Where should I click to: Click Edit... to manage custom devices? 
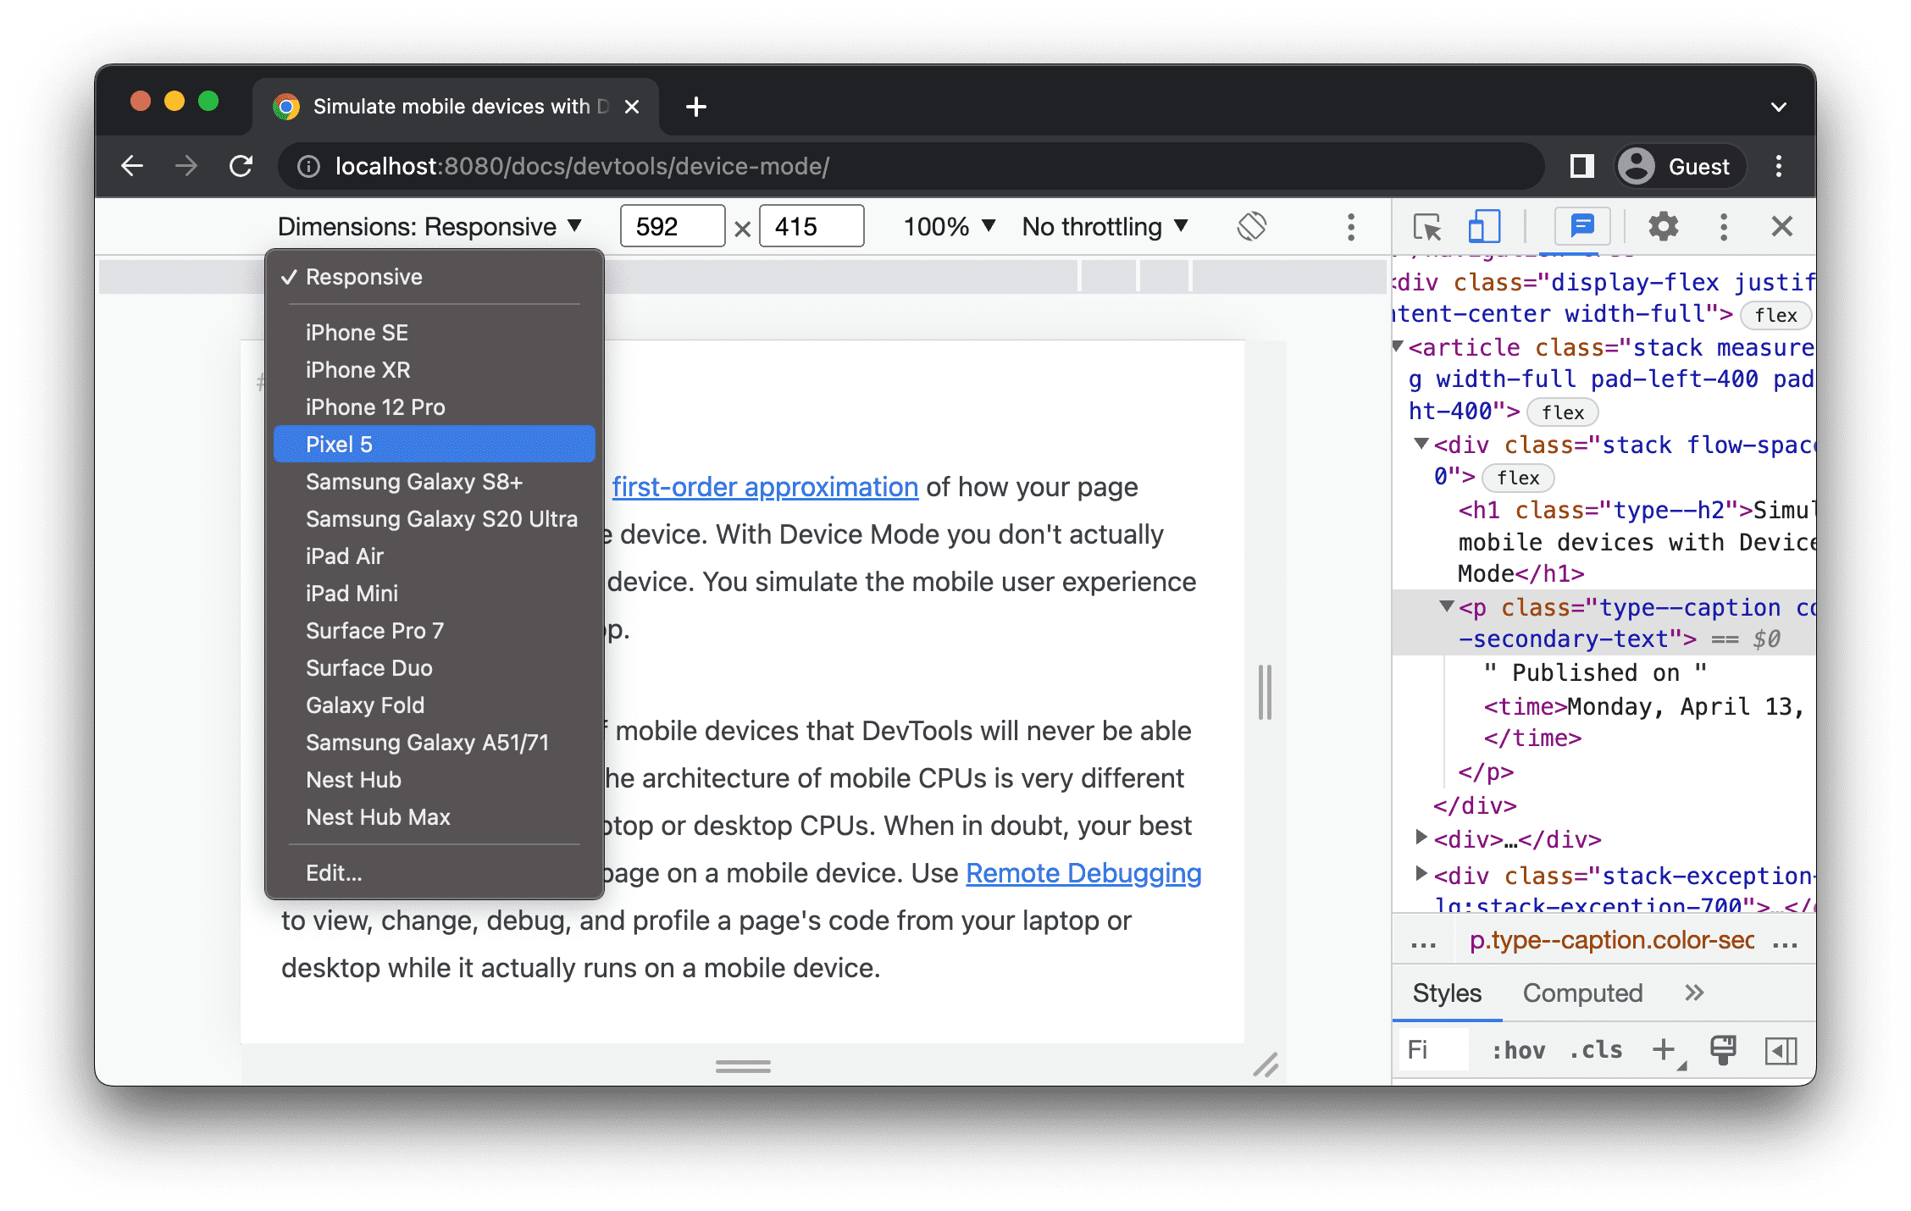(333, 873)
